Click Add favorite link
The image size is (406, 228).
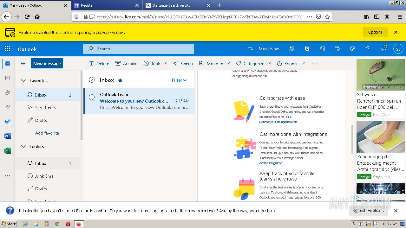pyautogui.click(x=47, y=133)
